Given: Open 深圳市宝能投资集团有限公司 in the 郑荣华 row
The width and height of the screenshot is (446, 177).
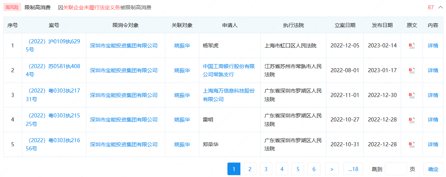Looking at the screenshot, I should coord(124,144).
